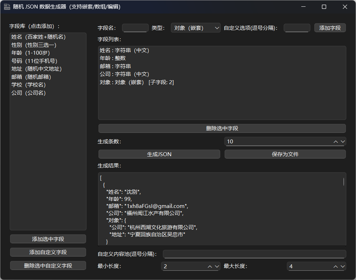Click the 生成JSON button

tap(159, 154)
